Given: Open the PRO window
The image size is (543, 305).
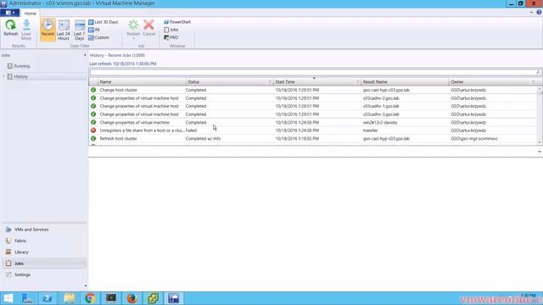Looking at the screenshot, I should (x=171, y=37).
